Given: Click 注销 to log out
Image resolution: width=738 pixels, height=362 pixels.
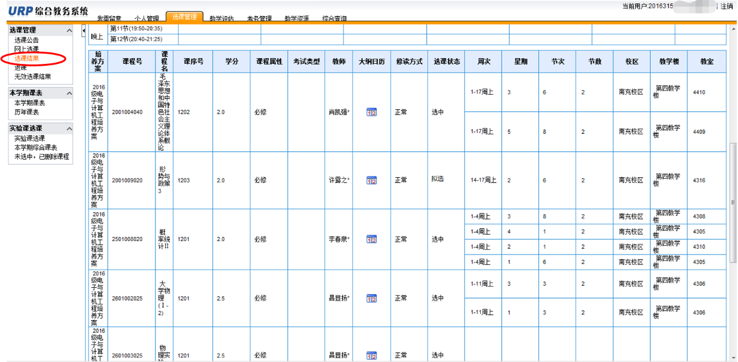Looking at the screenshot, I should click(726, 6).
